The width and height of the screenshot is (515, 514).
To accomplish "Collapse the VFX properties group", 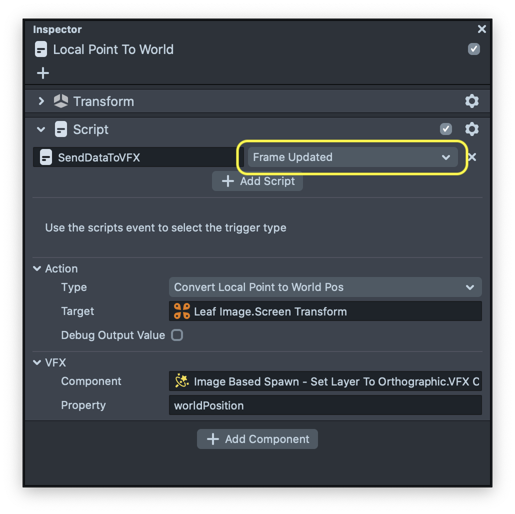I will (37, 362).
